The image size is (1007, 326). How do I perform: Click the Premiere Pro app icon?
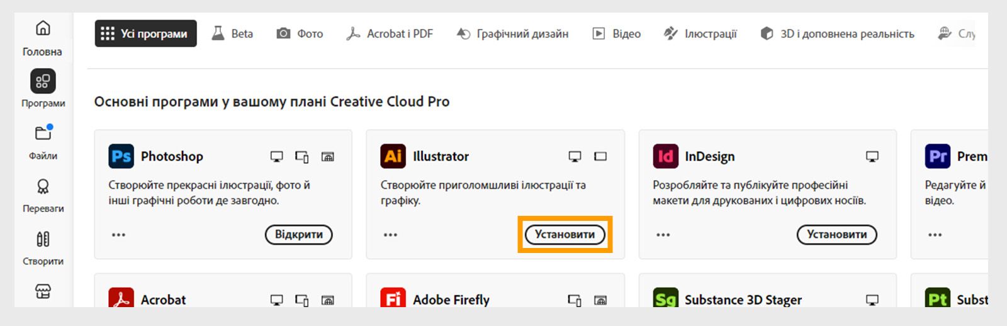coord(938,156)
